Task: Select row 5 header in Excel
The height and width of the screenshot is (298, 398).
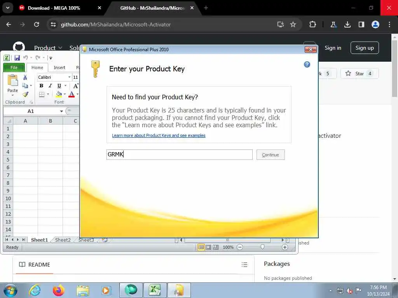Action: [x=8, y=159]
